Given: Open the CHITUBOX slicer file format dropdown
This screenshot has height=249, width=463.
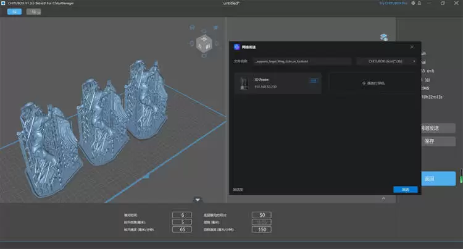Looking at the screenshot, I should pyautogui.click(x=387, y=61).
